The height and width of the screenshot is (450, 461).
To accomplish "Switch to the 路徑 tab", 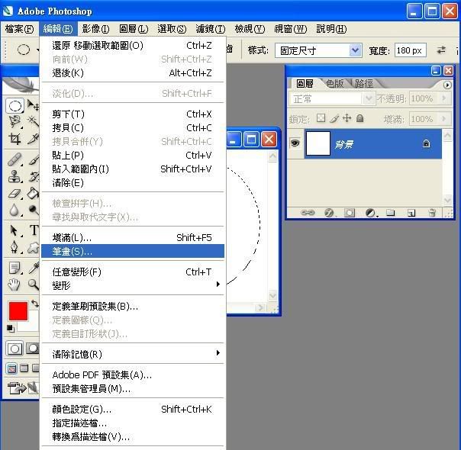I will (364, 84).
